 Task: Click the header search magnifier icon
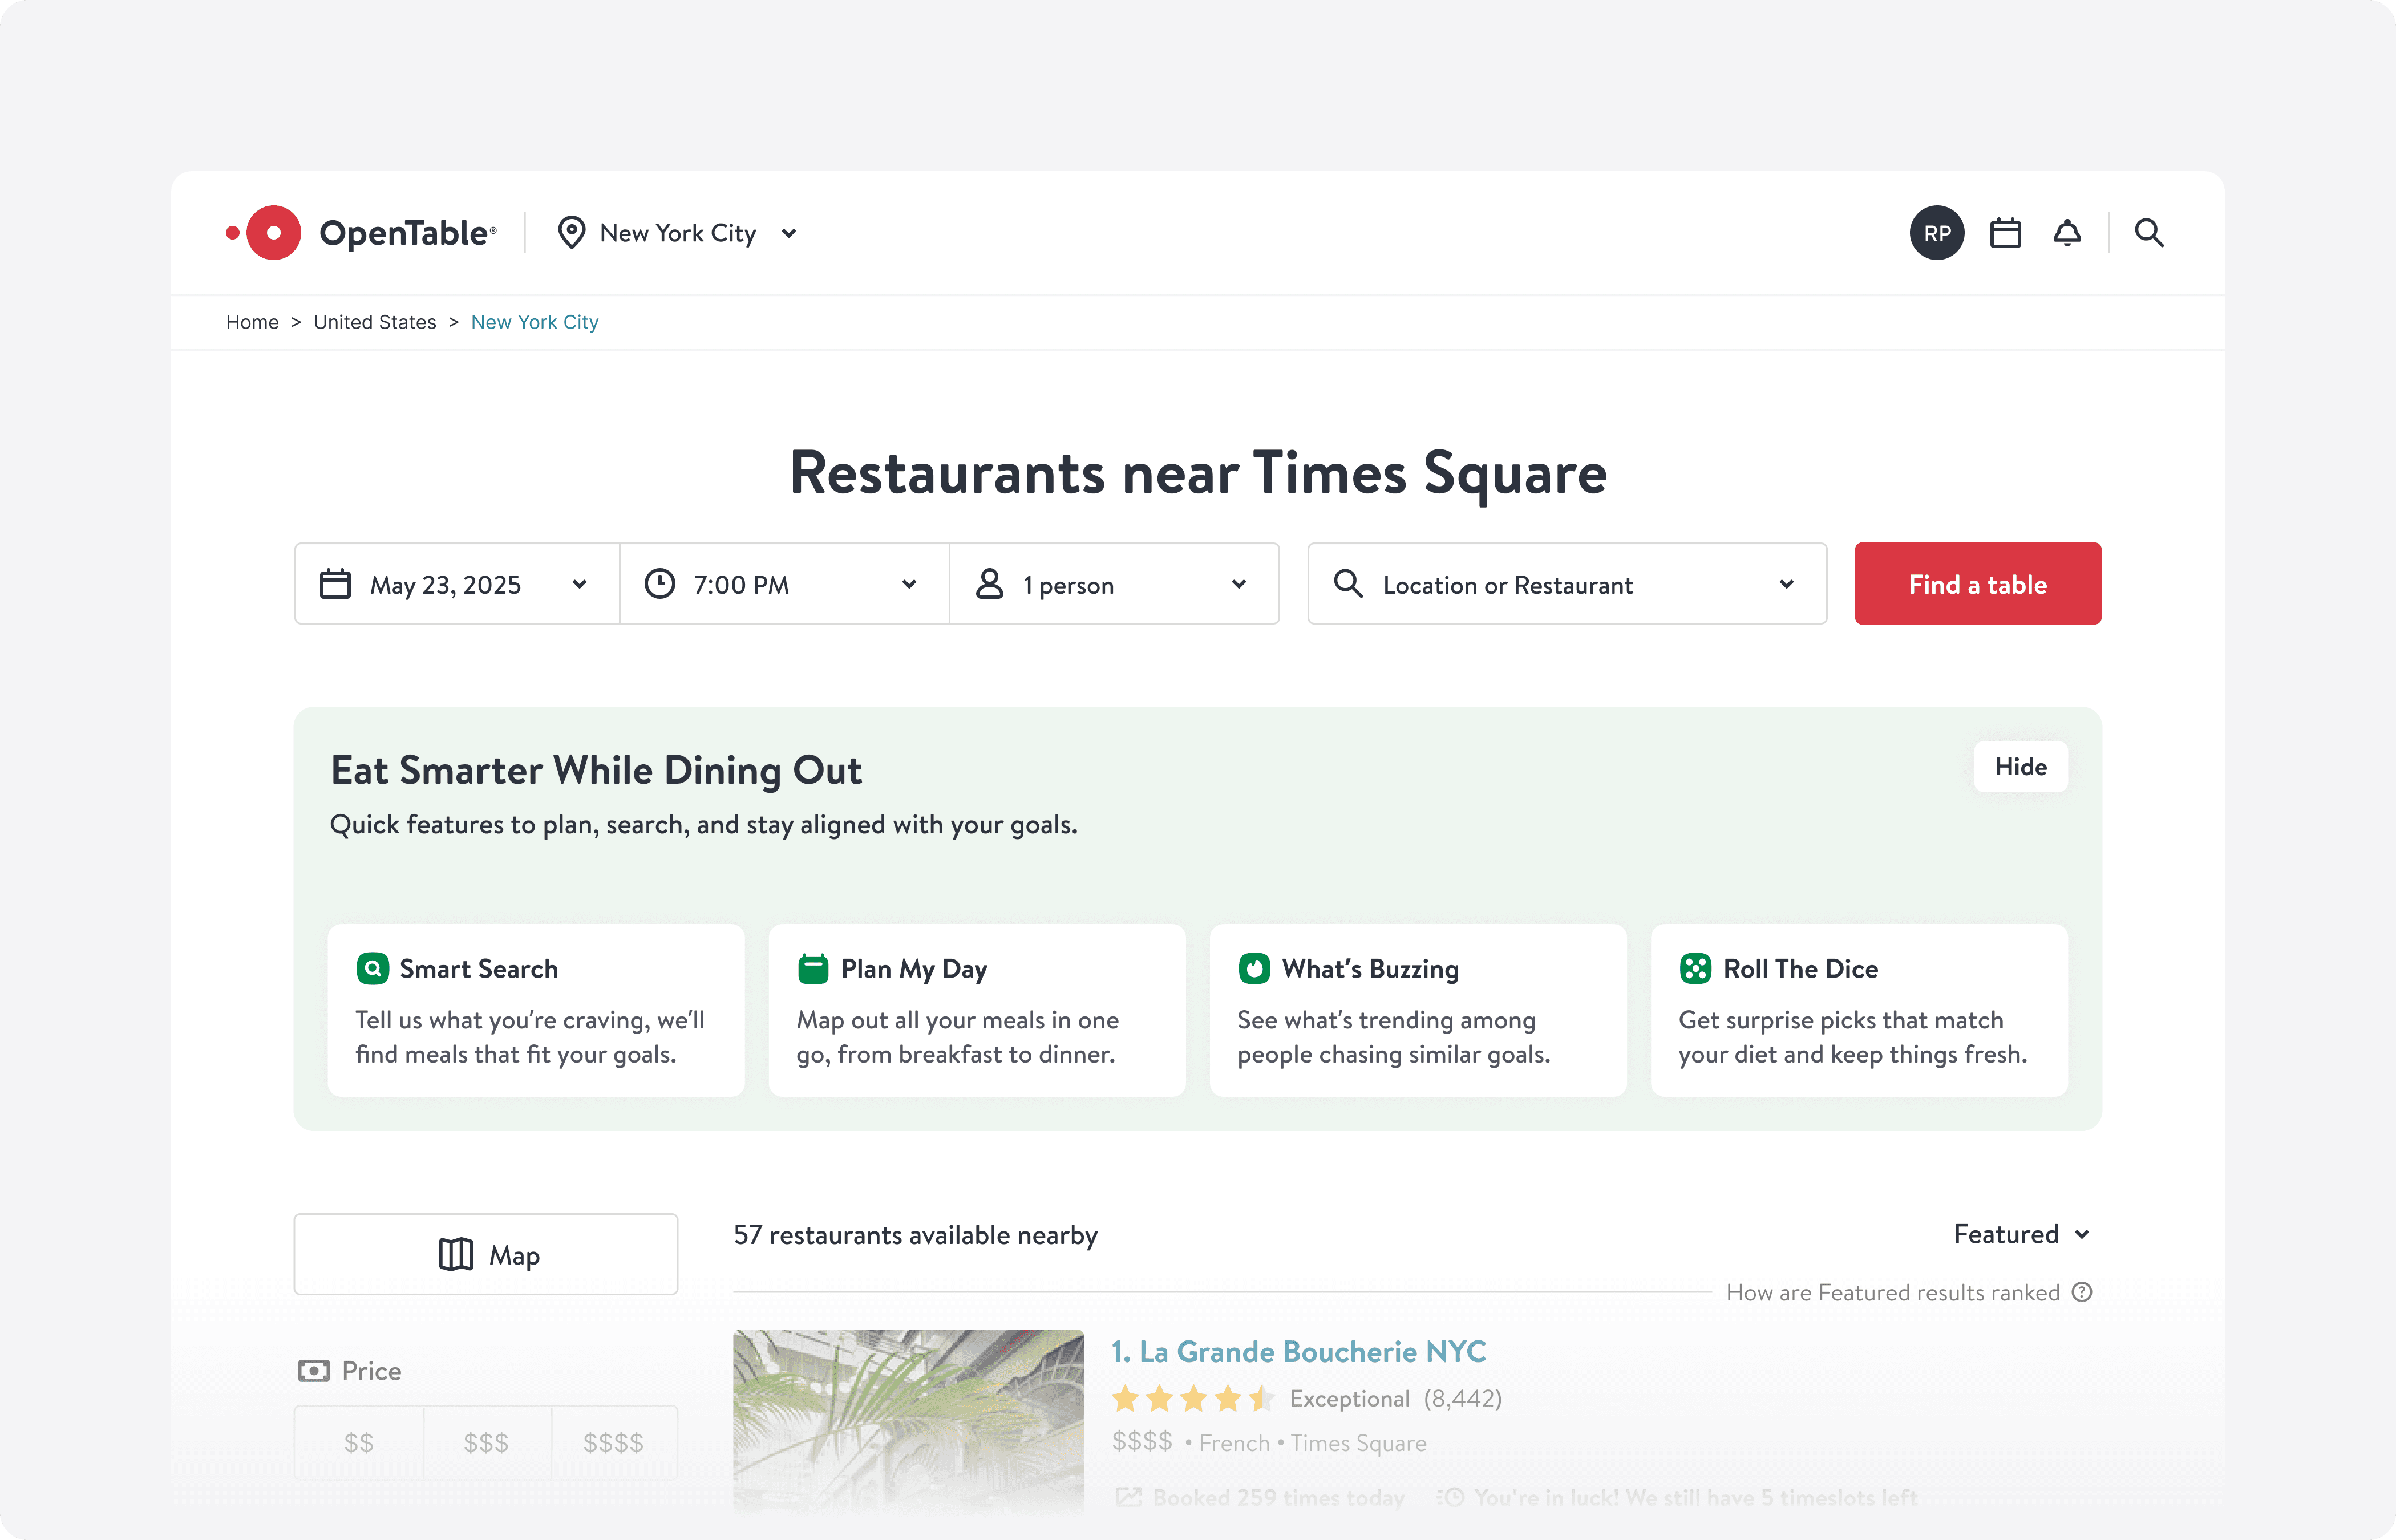click(x=2149, y=233)
